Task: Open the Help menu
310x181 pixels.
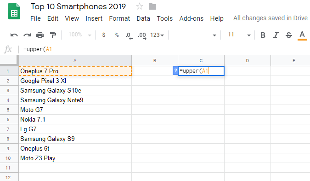Action: pyautogui.click(x=217, y=18)
